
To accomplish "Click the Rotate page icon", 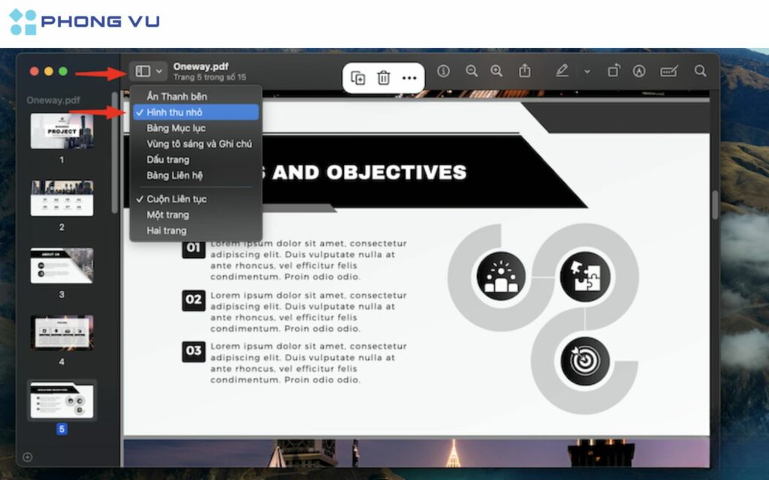I will [614, 71].
